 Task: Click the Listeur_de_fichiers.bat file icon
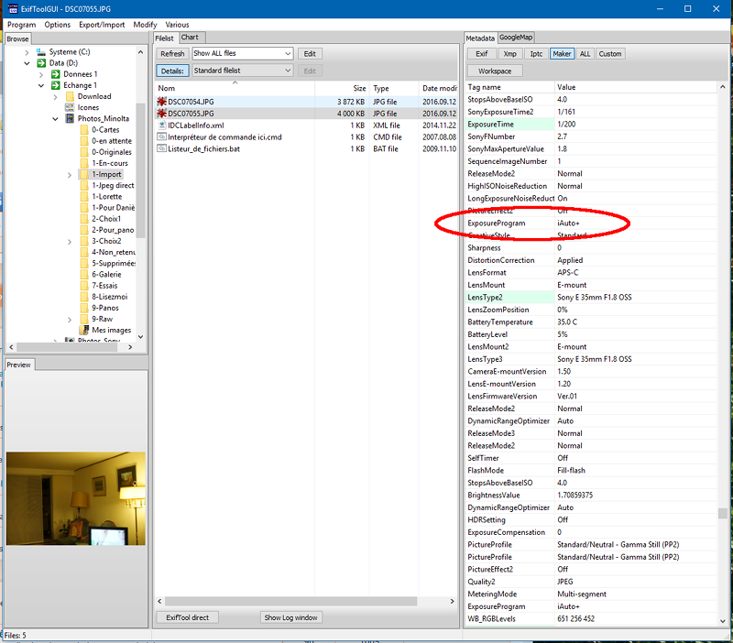pyautogui.click(x=162, y=148)
